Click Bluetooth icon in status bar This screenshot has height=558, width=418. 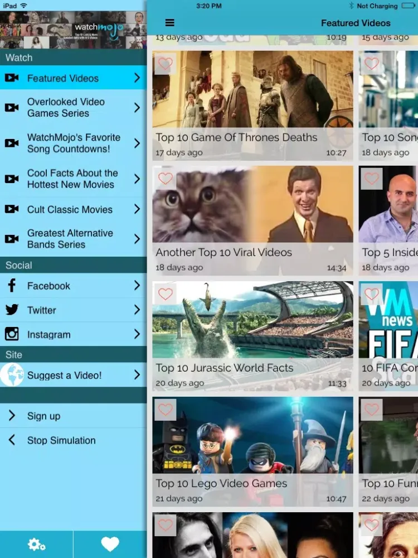pyautogui.click(x=351, y=6)
